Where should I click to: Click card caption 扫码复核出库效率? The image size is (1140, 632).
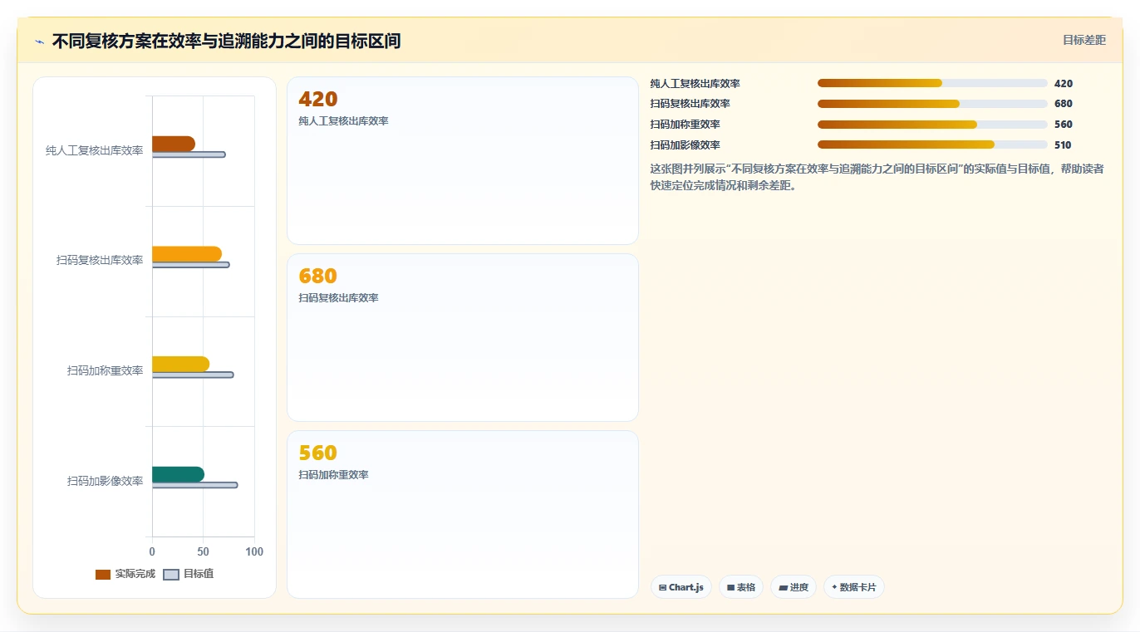pyautogui.click(x=338, y=298)
